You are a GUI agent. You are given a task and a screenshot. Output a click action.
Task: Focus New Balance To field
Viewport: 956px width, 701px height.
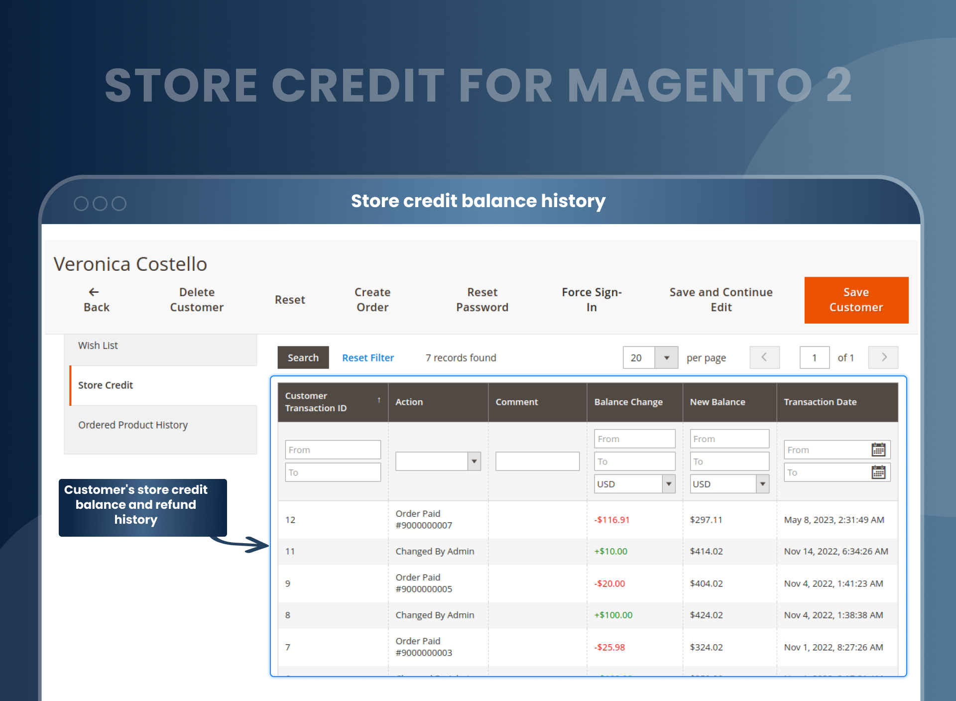pyautogui.click(x=729, y=461)
